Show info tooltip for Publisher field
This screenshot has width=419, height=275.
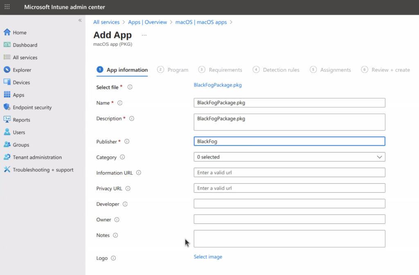127,142
